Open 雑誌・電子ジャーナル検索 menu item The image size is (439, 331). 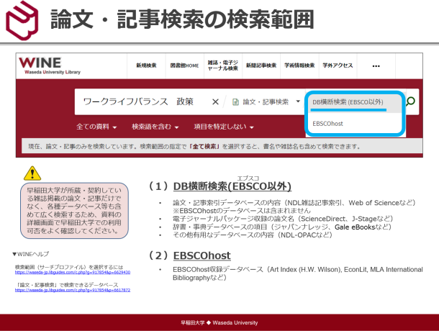click(222, 65)
